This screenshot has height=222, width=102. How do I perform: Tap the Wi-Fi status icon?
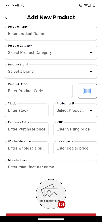[86, 5]
